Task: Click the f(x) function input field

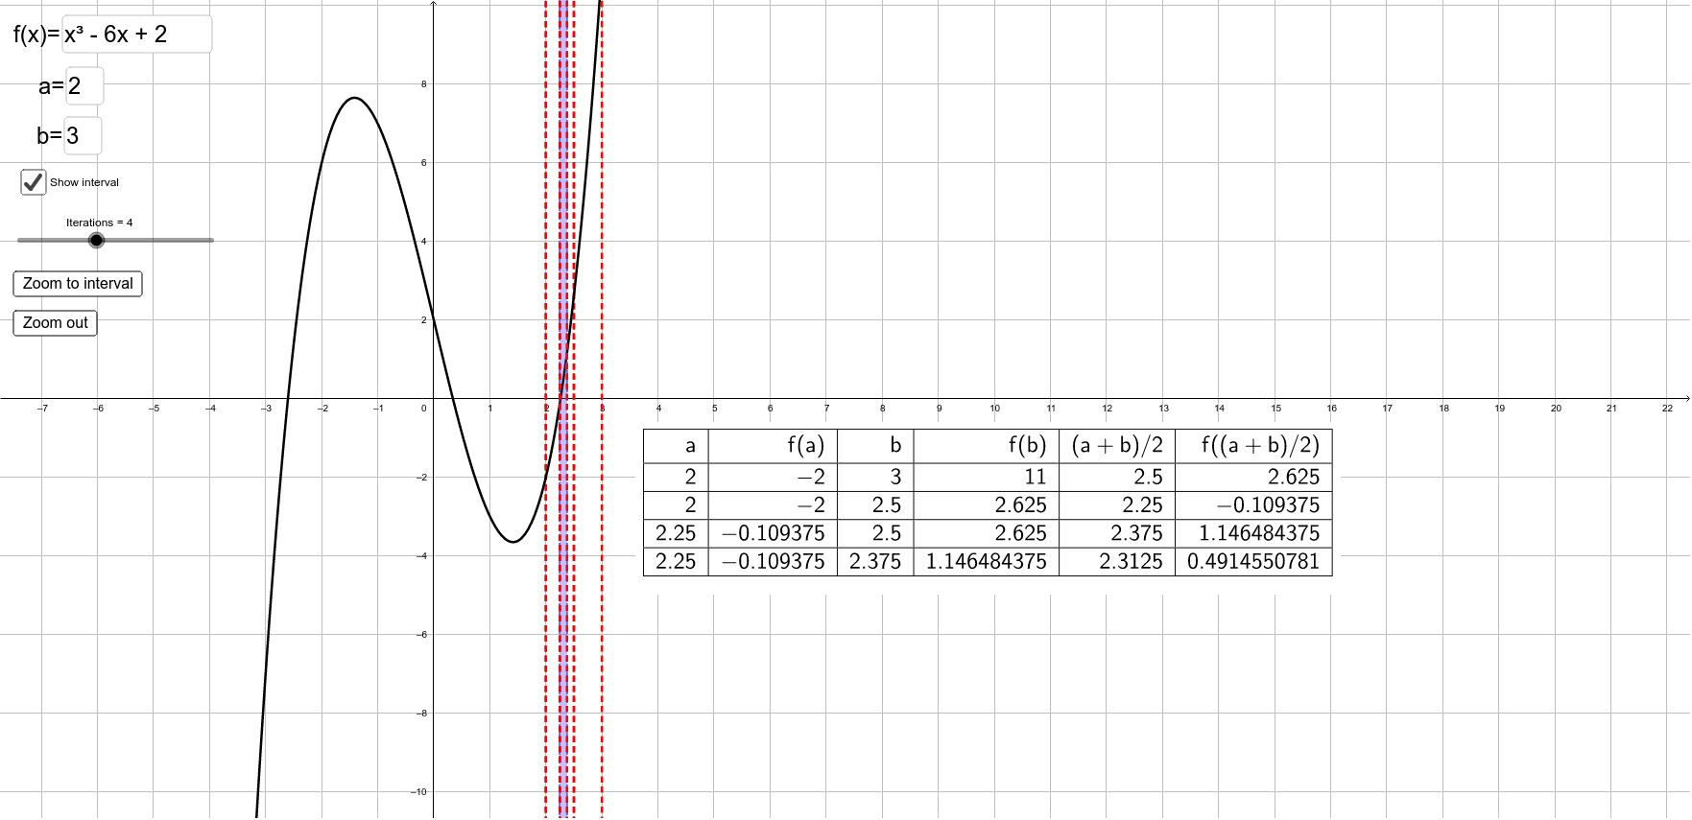Action: [x=136, y=35]
